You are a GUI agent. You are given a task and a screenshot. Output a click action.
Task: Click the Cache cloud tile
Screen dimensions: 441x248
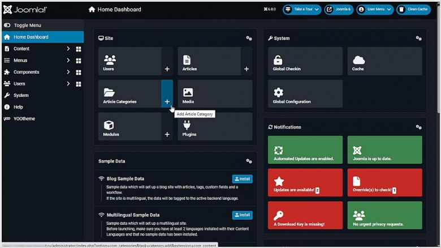point(384,61)
